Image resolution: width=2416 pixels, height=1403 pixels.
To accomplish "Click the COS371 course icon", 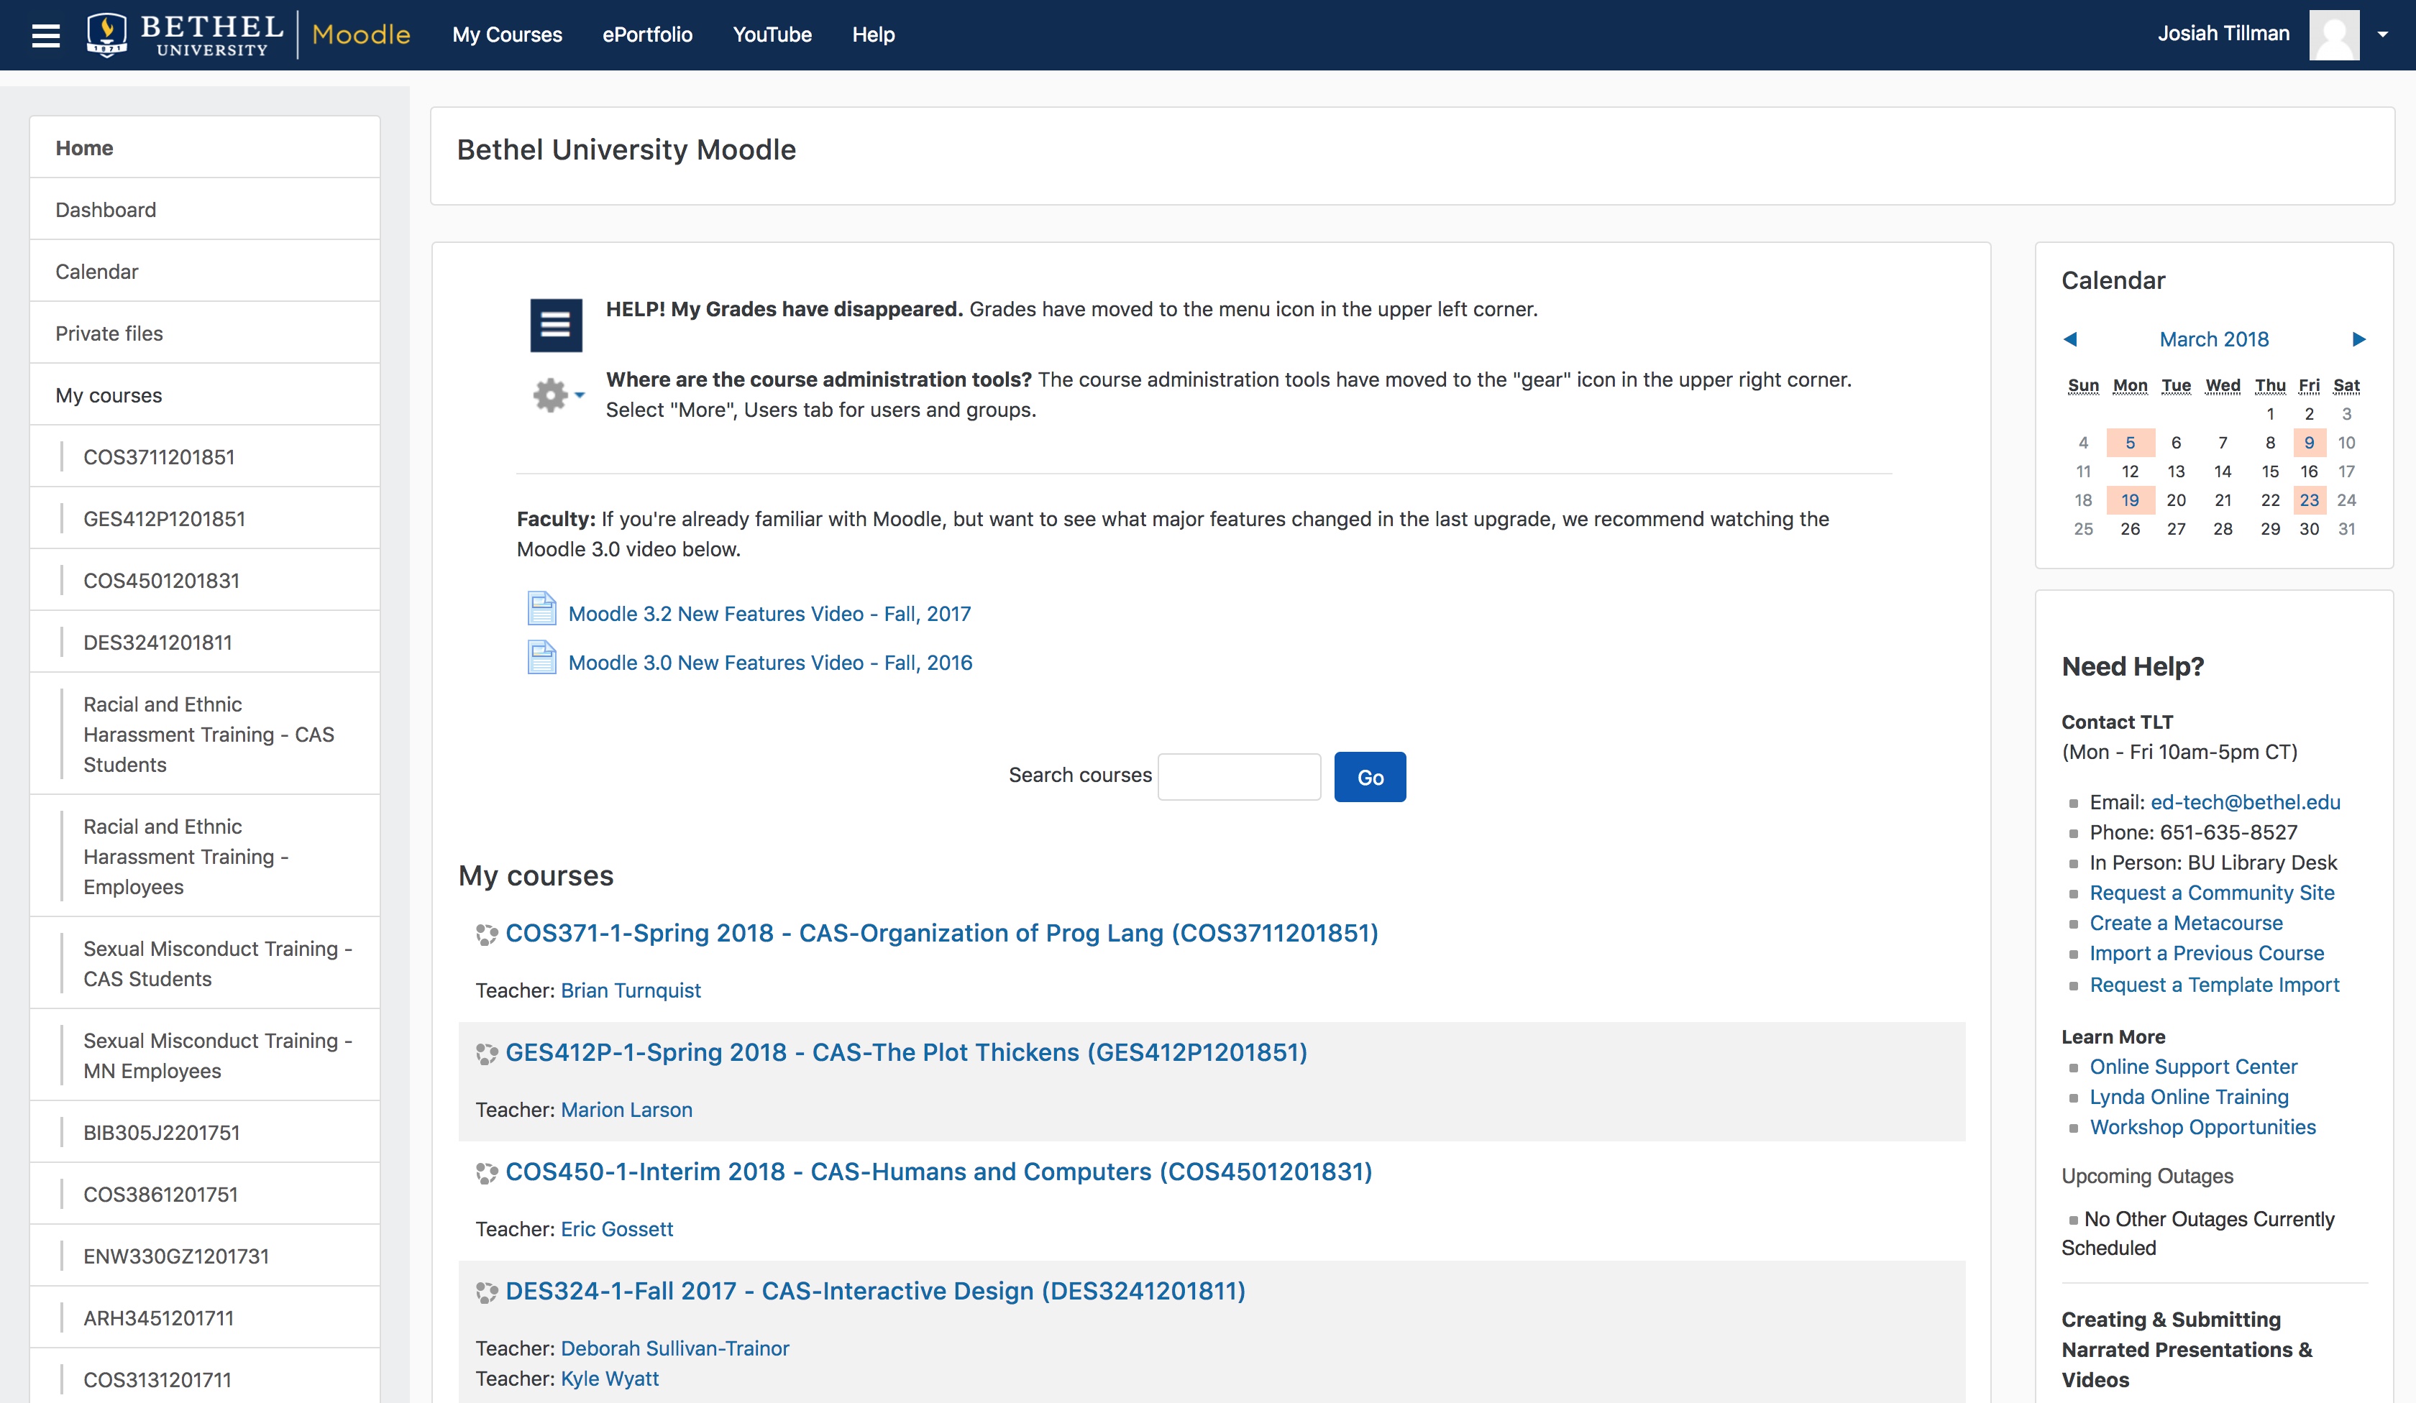I will tap(486, 934).
